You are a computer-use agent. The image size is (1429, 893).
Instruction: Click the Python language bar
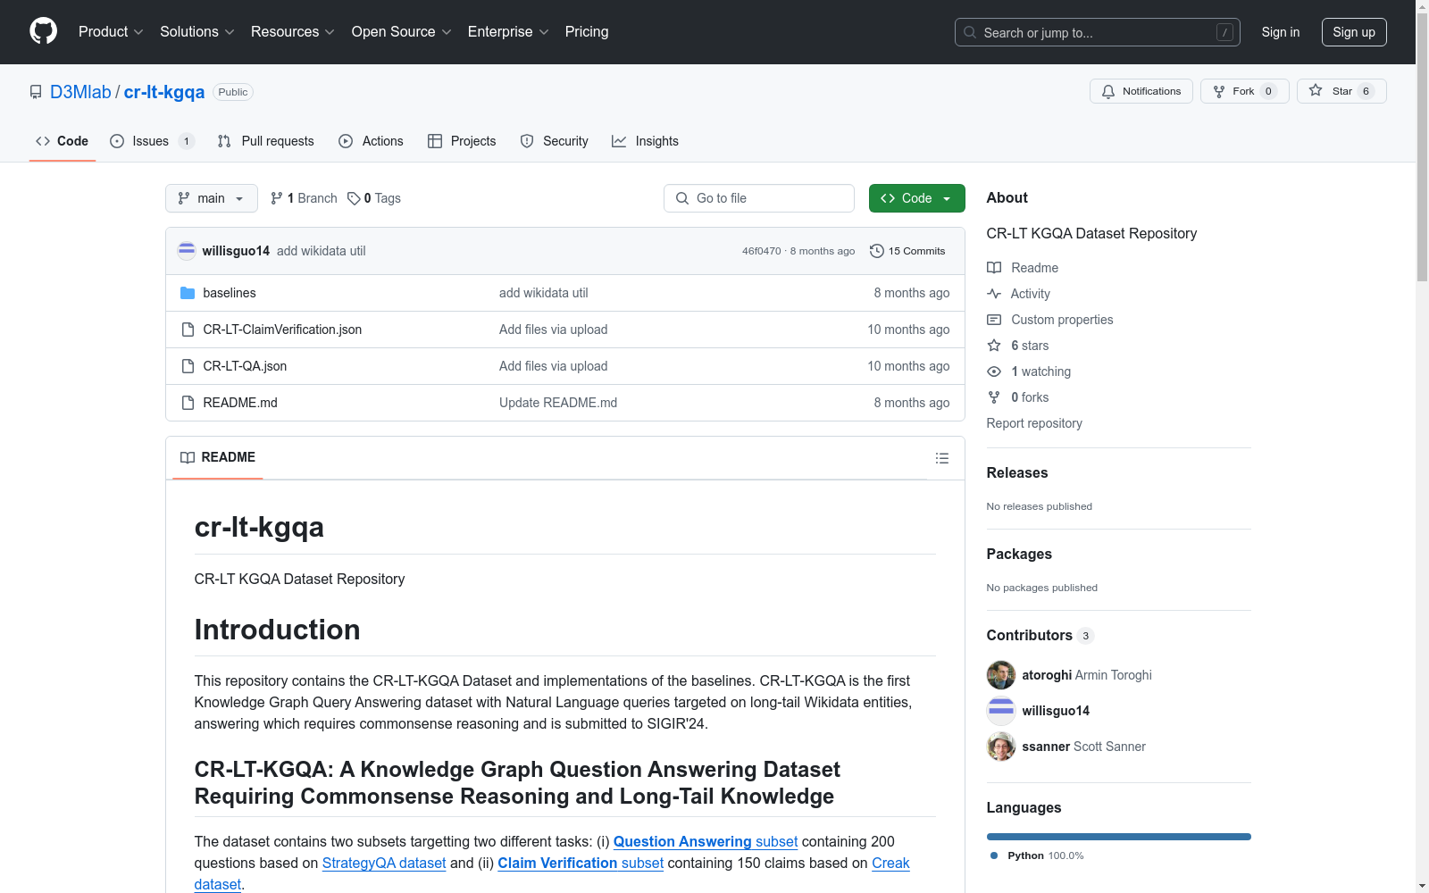point(1119,837)
